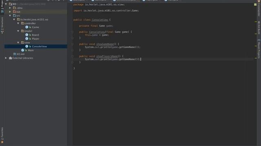Select io.hexlet.java.m101.xo package label
Screen dimensions: 261x146
34,19
